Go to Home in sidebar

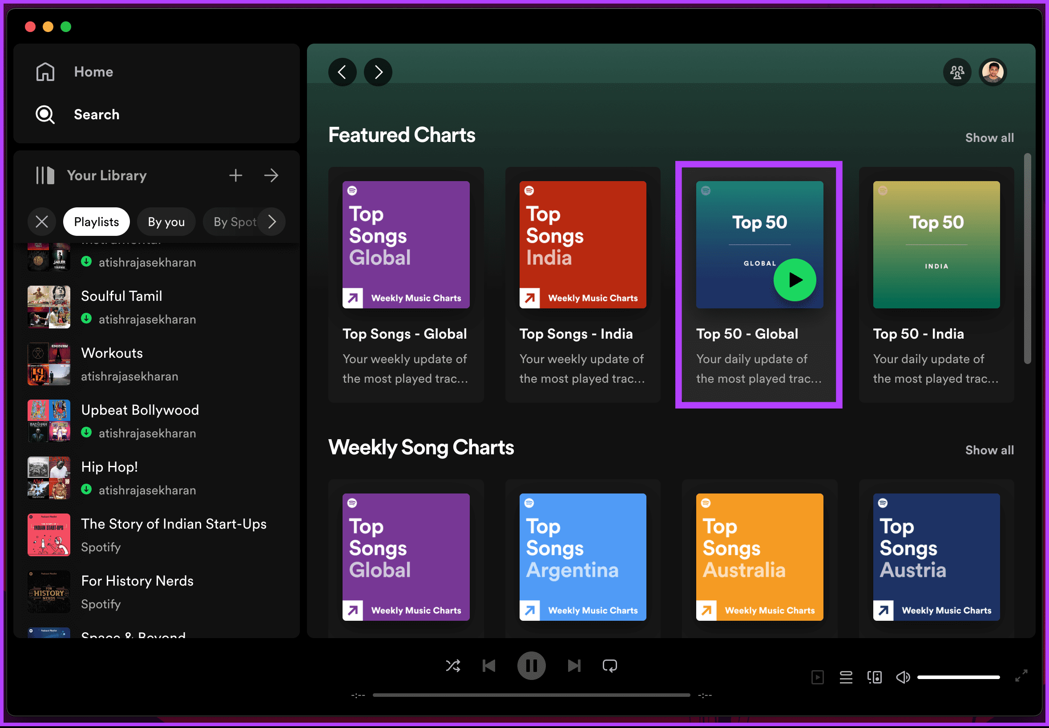pos(74,72)
